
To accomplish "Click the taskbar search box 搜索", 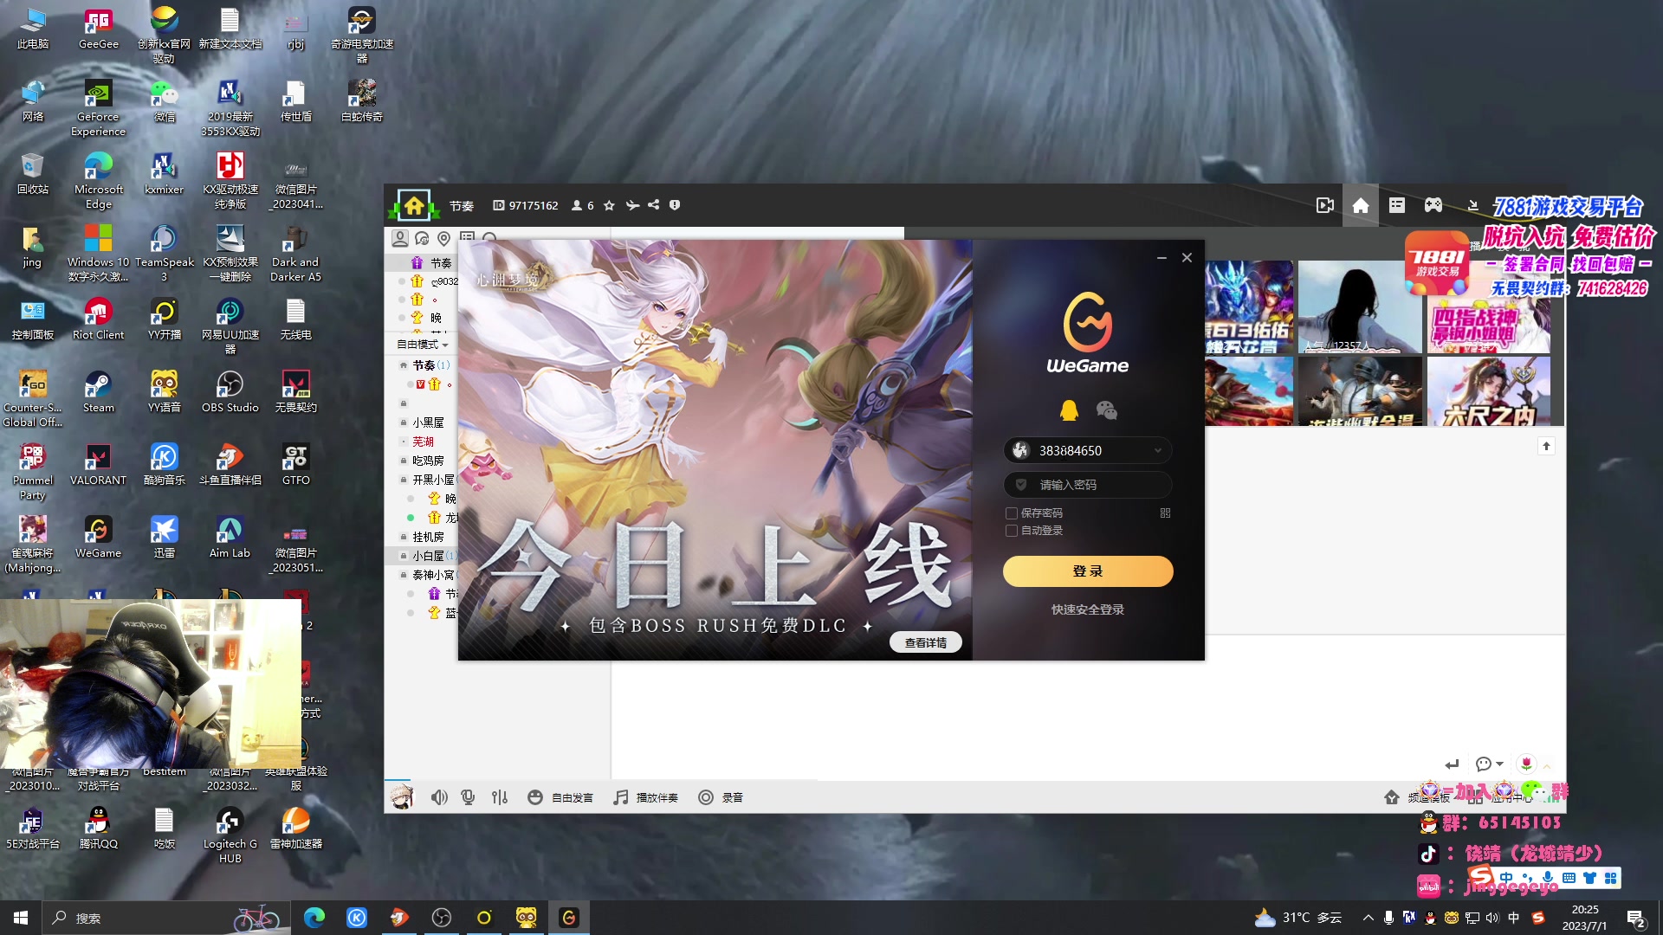I will click(165, 918).
